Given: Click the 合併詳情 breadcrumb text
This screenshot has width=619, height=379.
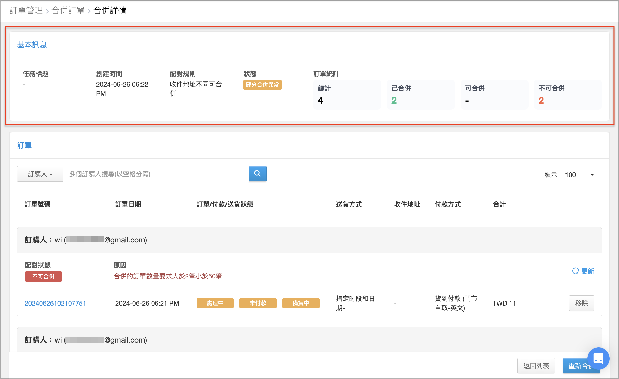Looking at the screenshot, I should tap(110, 11).
